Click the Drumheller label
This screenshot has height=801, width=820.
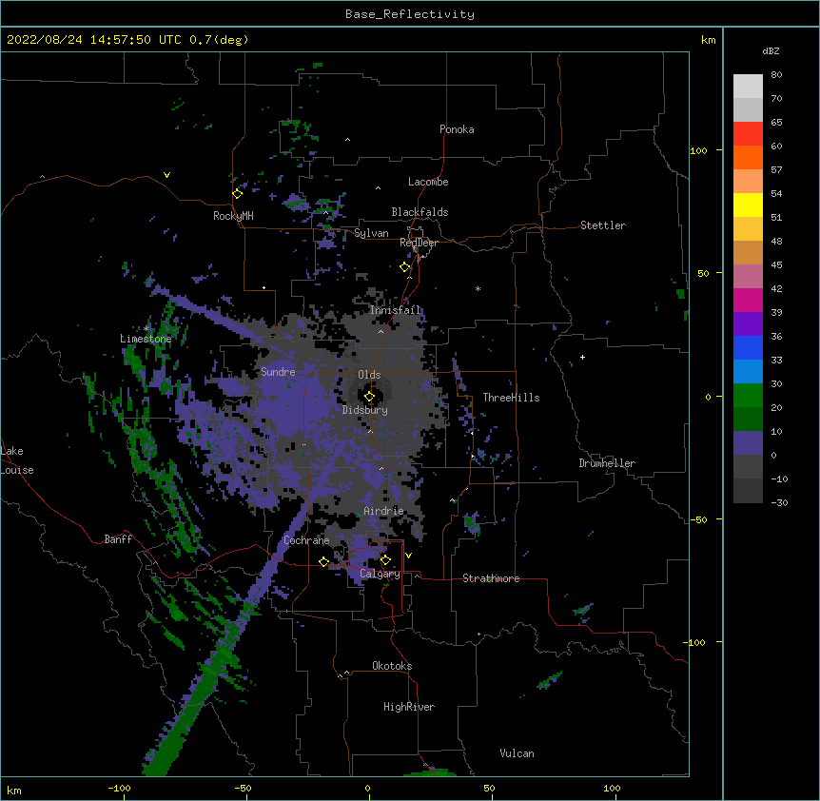point(607,463)
